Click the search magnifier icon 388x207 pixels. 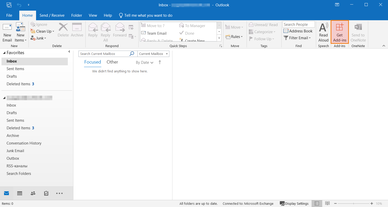[x=132, y=54]
